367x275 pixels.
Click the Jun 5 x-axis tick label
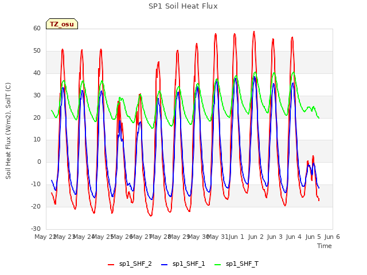tap(313, 237)
